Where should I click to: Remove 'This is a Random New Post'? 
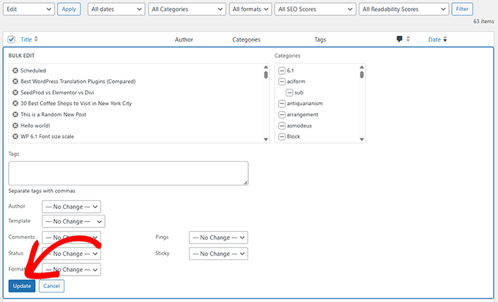point(15,114)
